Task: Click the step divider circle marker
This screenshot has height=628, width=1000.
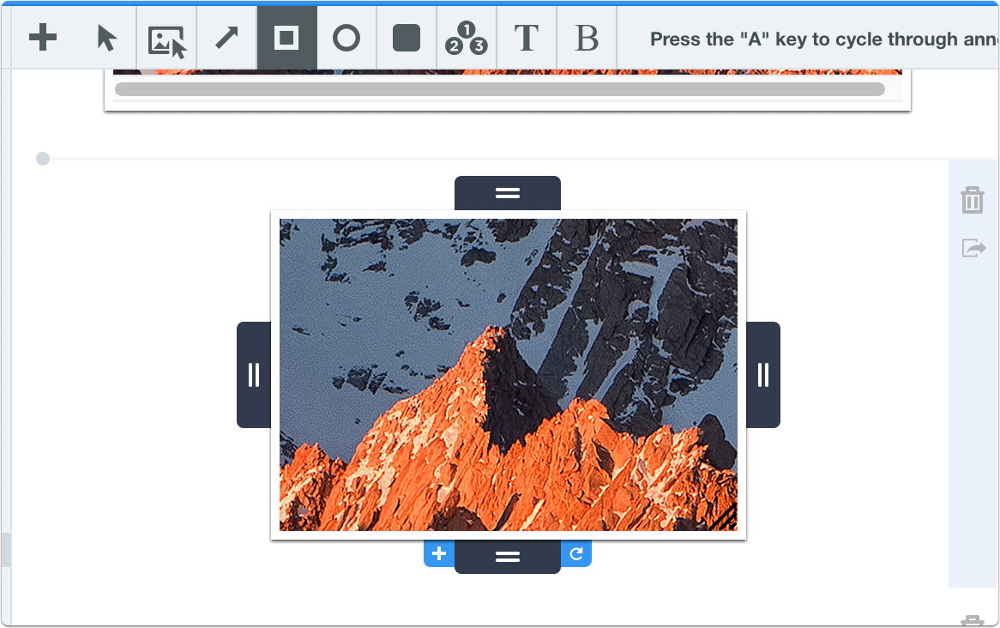Action: (43, 158)
